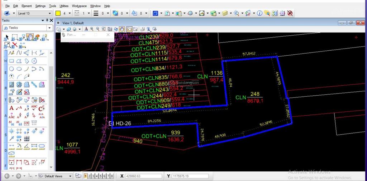Click the View Previous icon
367x181 pixels.
pyautogui.click(x=129, y=29)
